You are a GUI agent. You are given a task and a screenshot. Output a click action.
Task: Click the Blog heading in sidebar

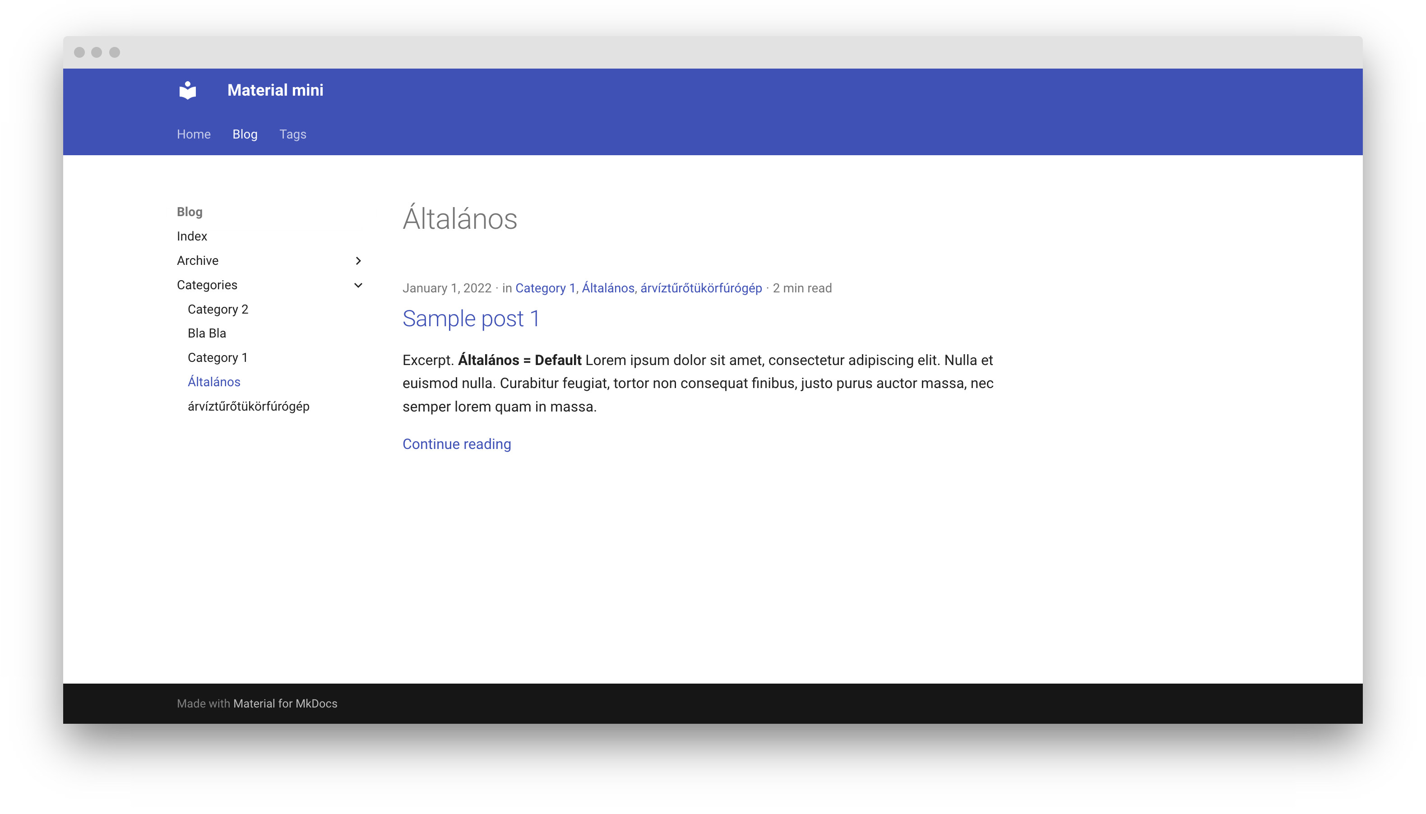click(x=189, y=211)
